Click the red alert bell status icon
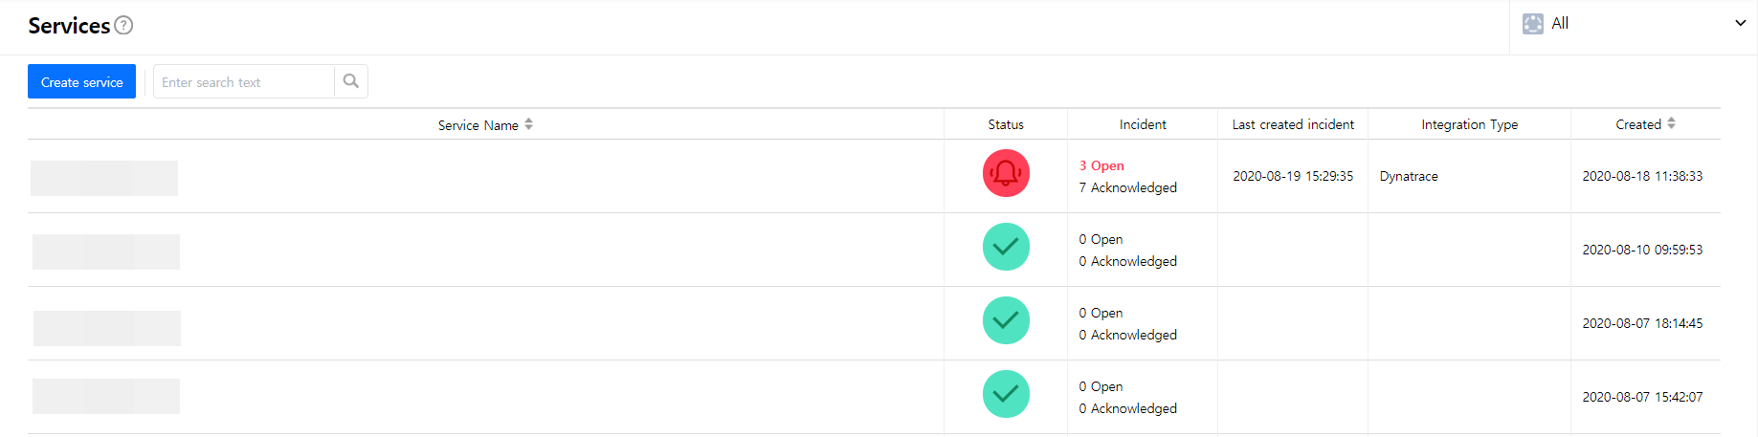Viewport: 1758px width, 437px height. [1006, 173]
